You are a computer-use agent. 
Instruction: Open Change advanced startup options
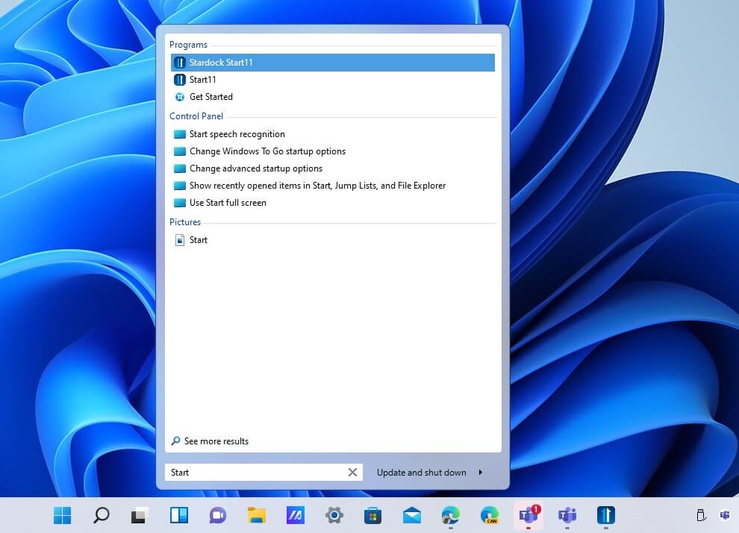coord(333,168)
